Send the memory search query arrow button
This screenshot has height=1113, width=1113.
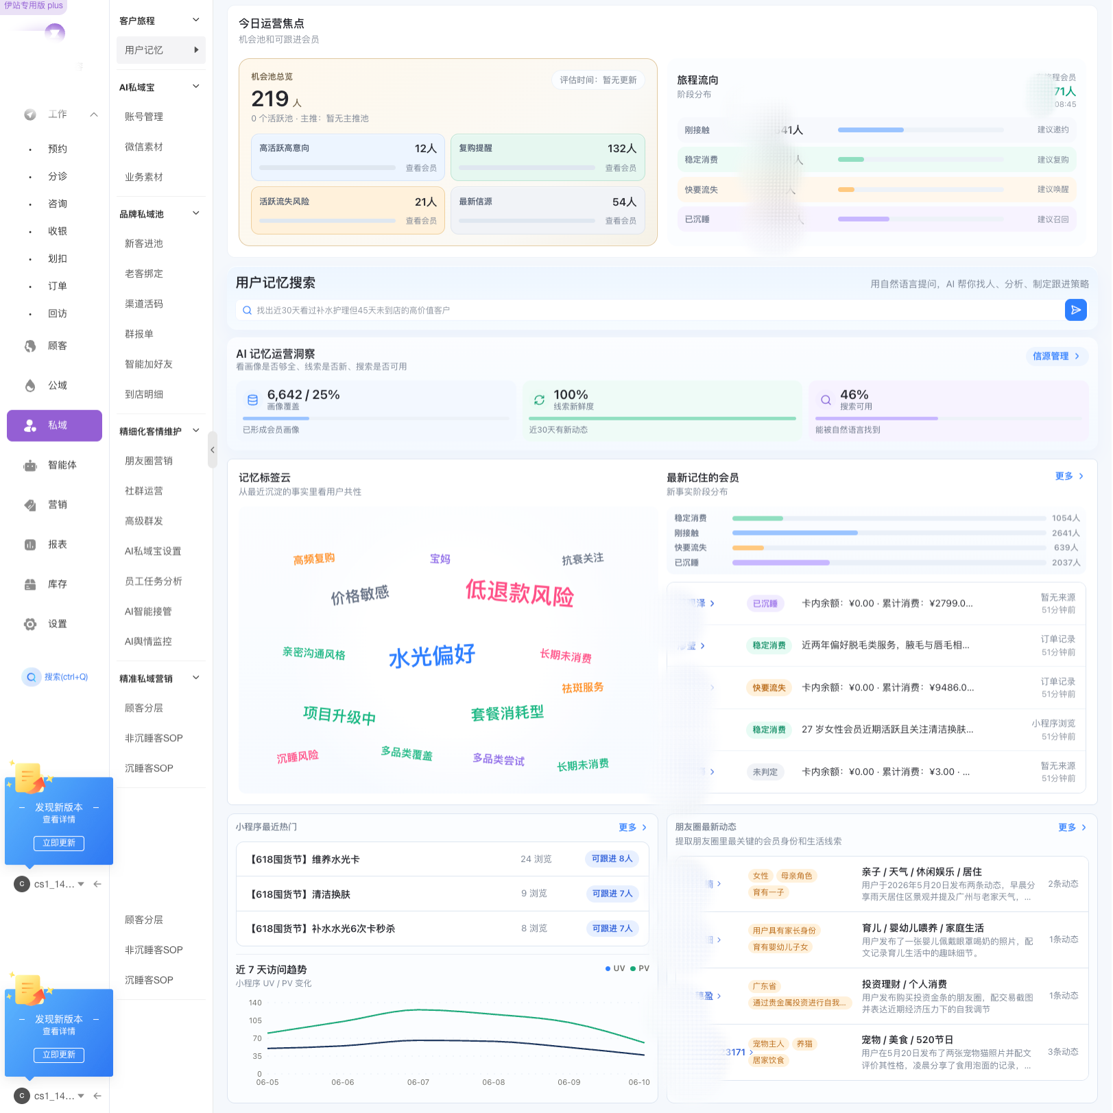tap(1076, 310)
